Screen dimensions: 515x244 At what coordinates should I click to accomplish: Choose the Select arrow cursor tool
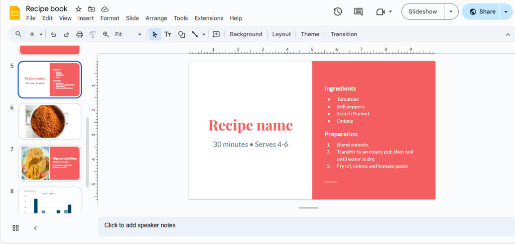coord(155,34)
